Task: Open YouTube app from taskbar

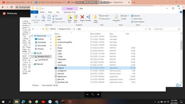Action: tap(43, 102)
